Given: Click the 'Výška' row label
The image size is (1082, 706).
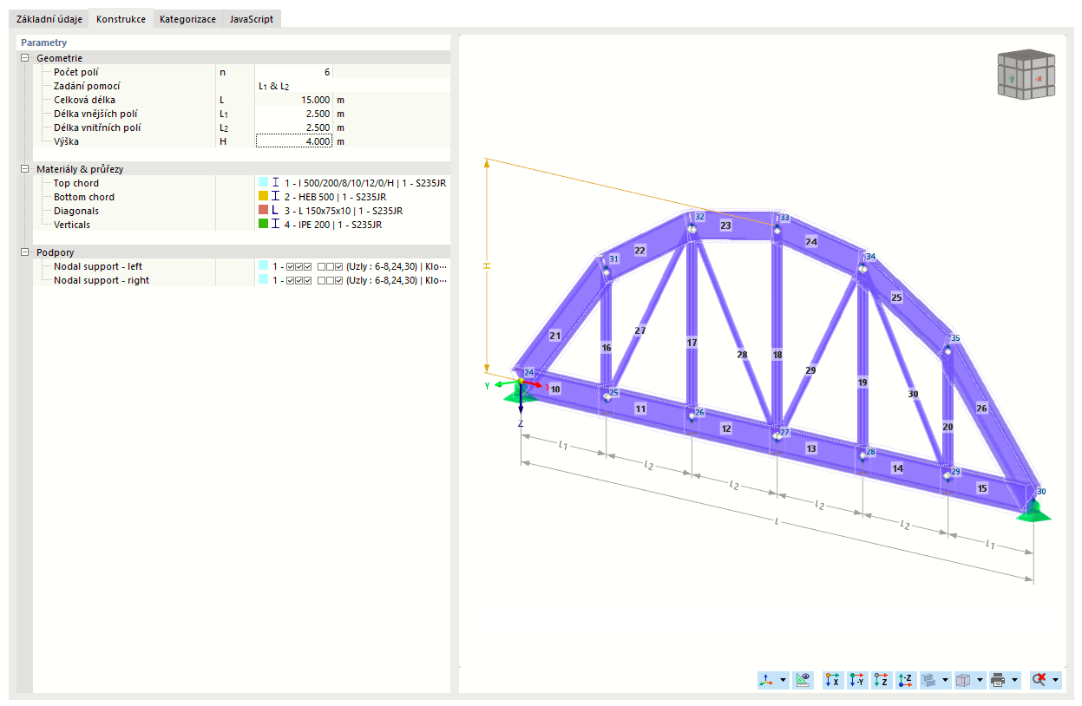Looking at the screenshot, I should click(67, 141).
